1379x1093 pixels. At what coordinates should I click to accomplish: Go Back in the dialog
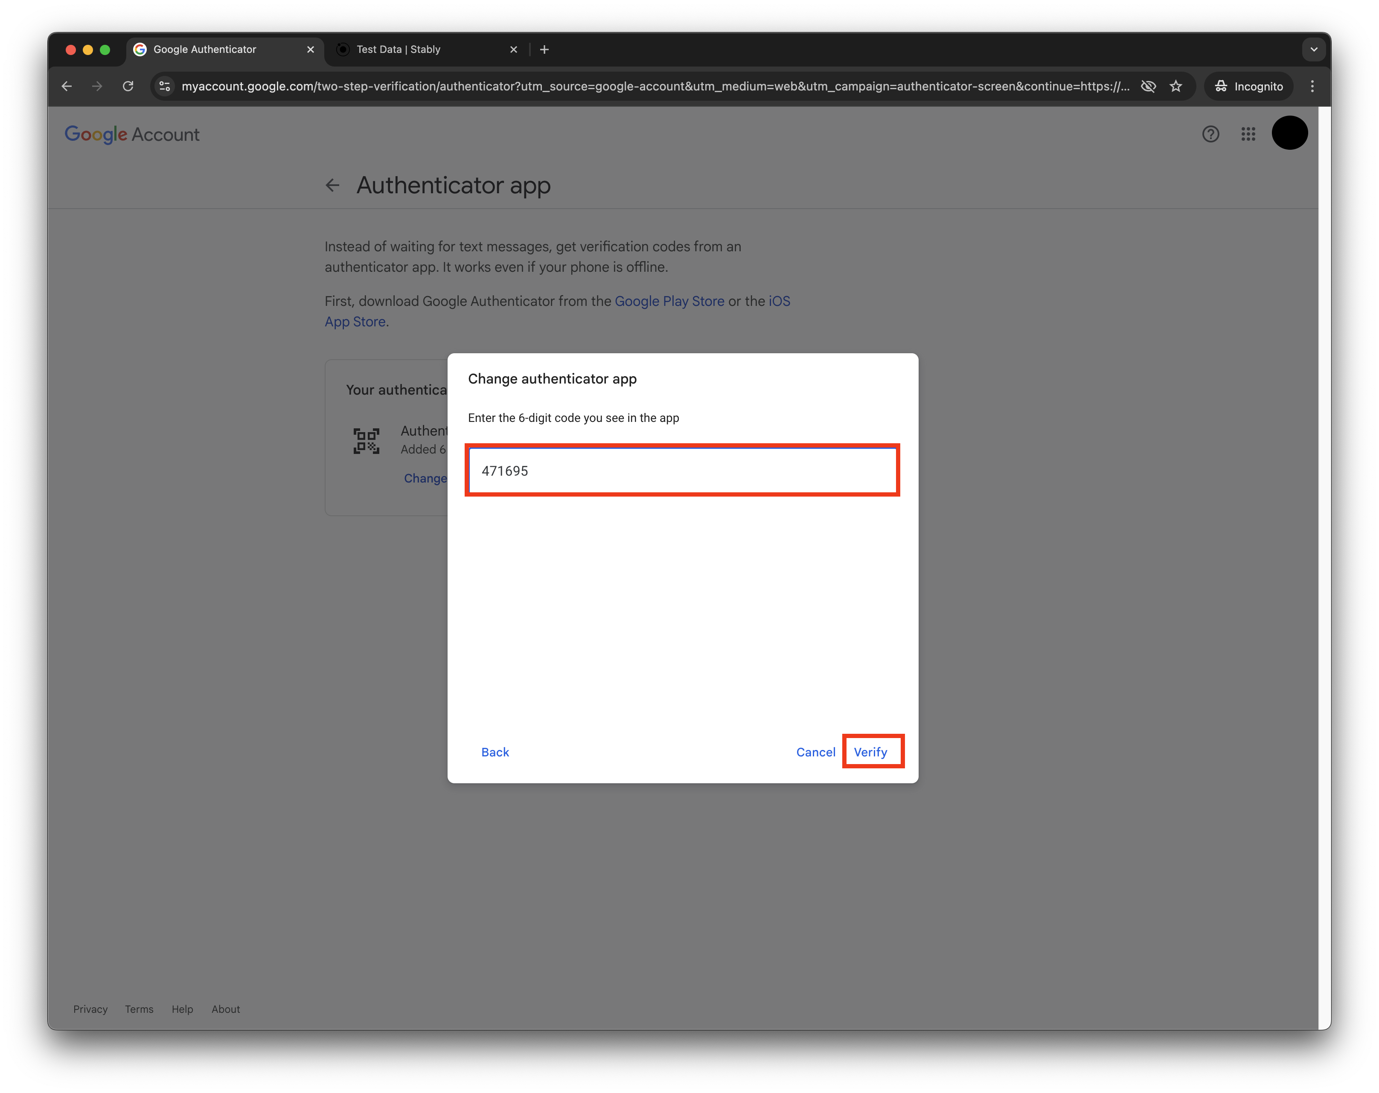(x=495, y=752)
